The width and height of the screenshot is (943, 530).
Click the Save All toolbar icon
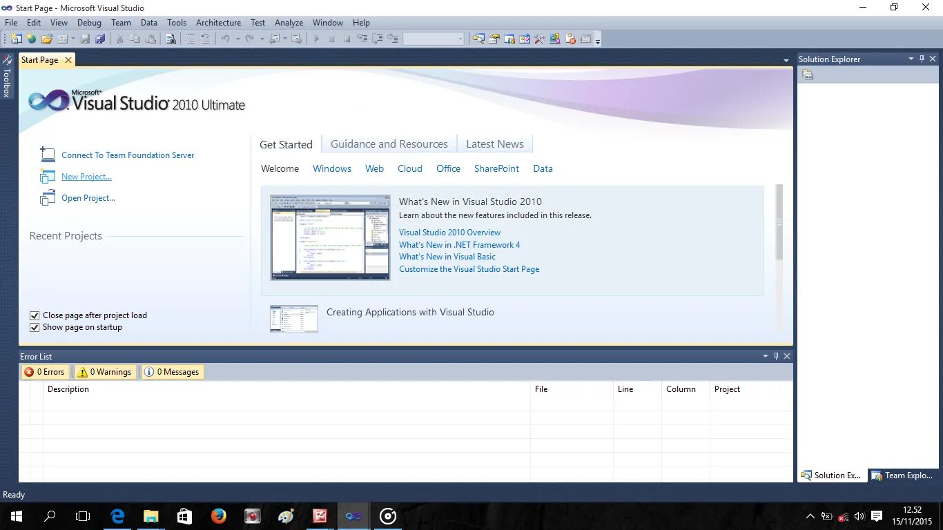(x=100, y=39)
